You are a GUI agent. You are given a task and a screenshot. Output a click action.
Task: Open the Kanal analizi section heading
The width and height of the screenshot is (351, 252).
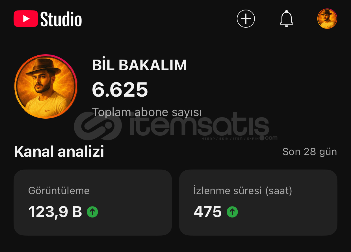[x=59, y=152]
